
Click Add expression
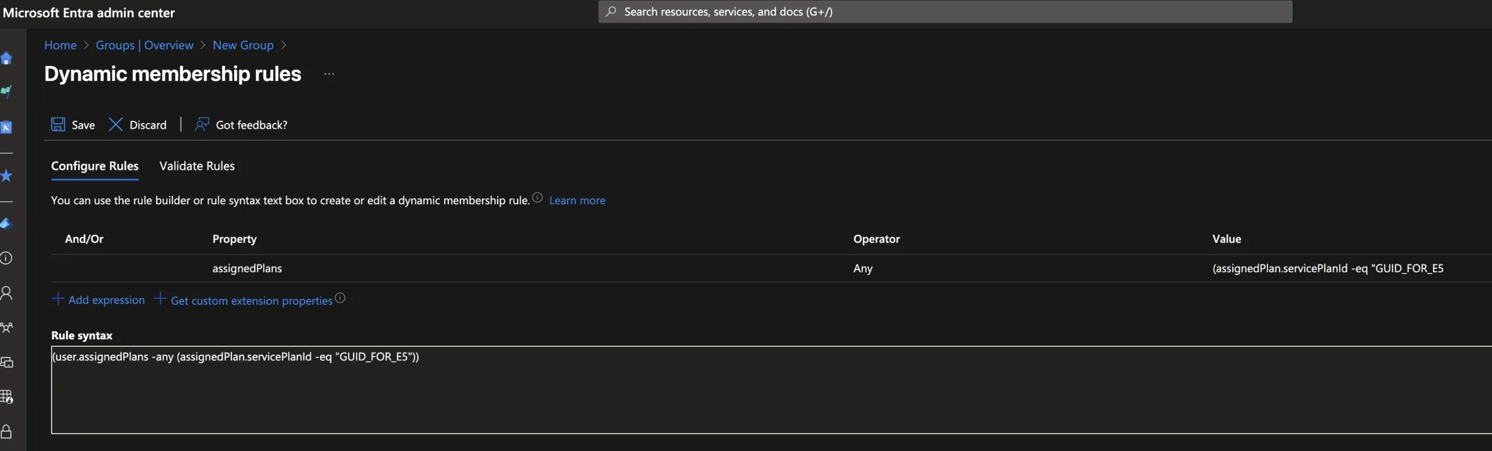pyautogui.click(x=98, y=300)
